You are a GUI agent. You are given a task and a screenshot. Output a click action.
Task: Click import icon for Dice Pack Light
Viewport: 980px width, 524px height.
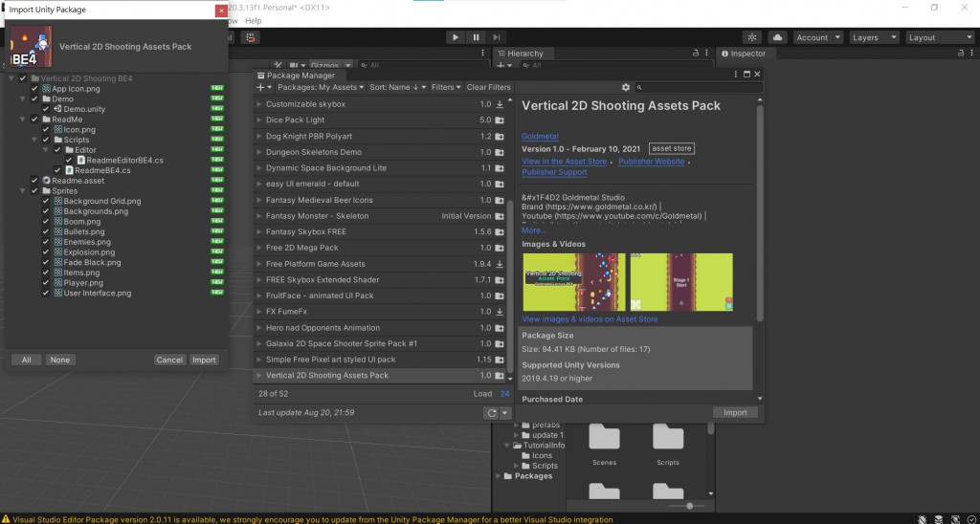click(500, 120)
